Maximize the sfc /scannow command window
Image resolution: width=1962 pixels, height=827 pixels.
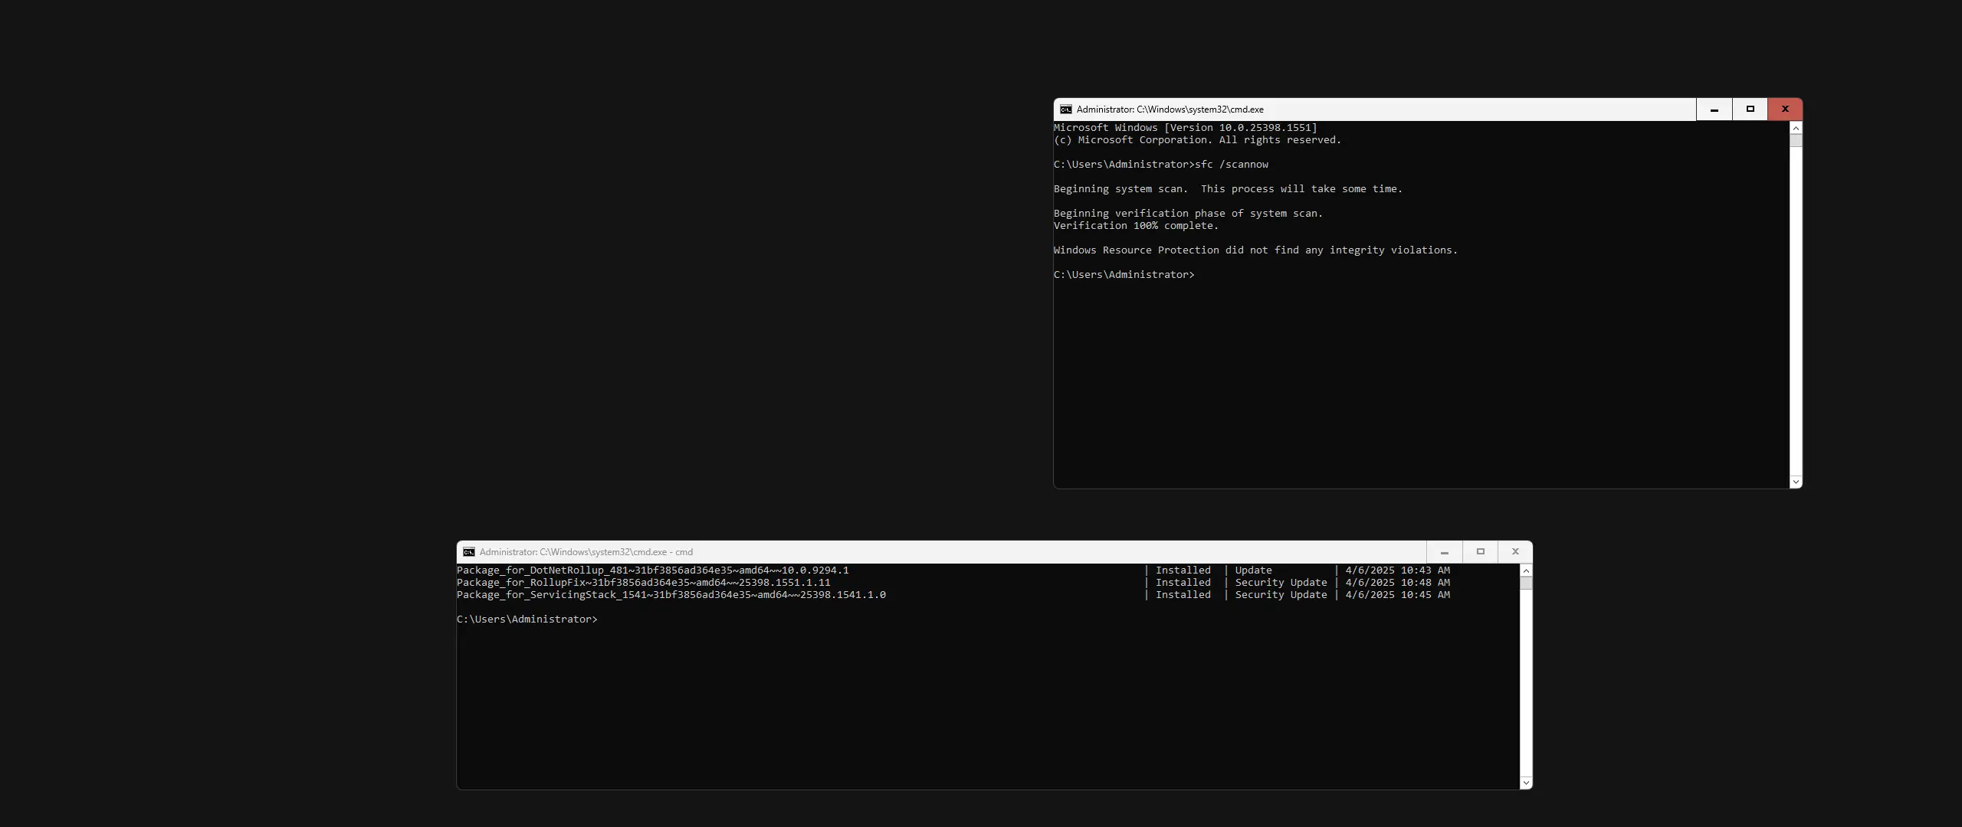pyautogui.click(x=1750, y=110)
